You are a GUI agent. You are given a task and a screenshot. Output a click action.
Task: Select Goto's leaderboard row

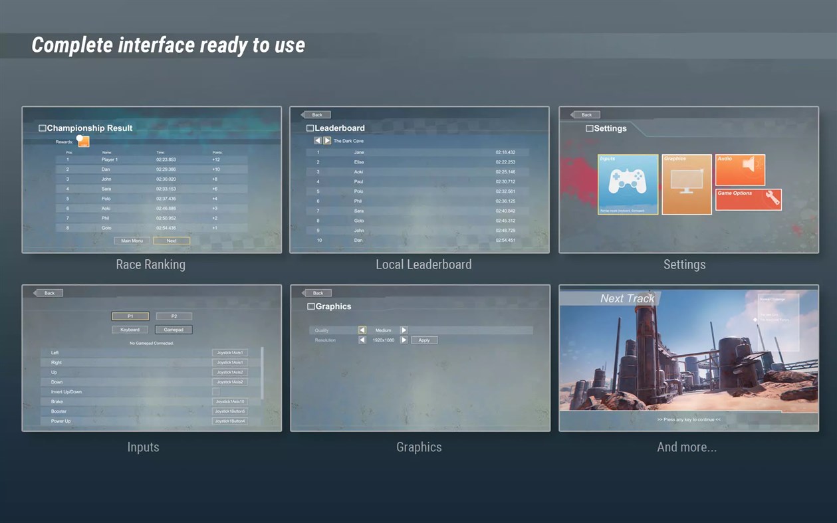418,221
